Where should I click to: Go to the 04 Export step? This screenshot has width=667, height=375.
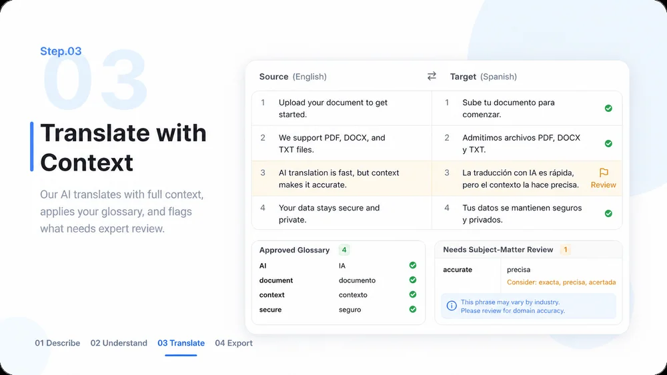[x=233, y=343]
